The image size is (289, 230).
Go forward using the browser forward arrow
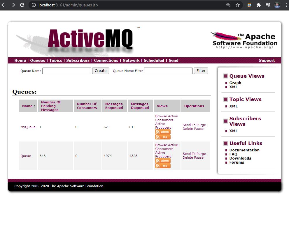click(x=13, y=5)
